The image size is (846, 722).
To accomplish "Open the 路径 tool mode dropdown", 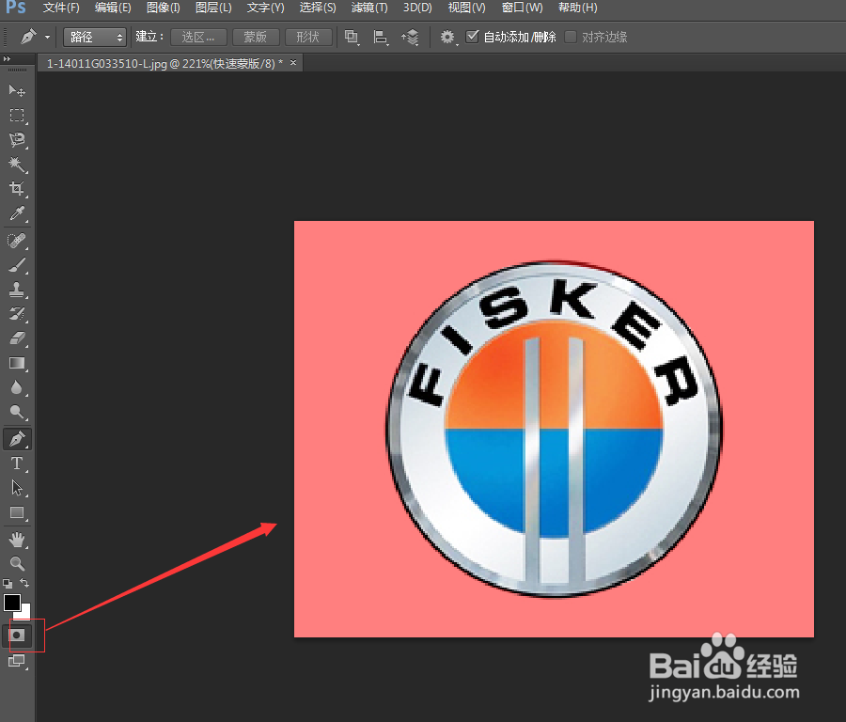I will click(x=95, y=38).
